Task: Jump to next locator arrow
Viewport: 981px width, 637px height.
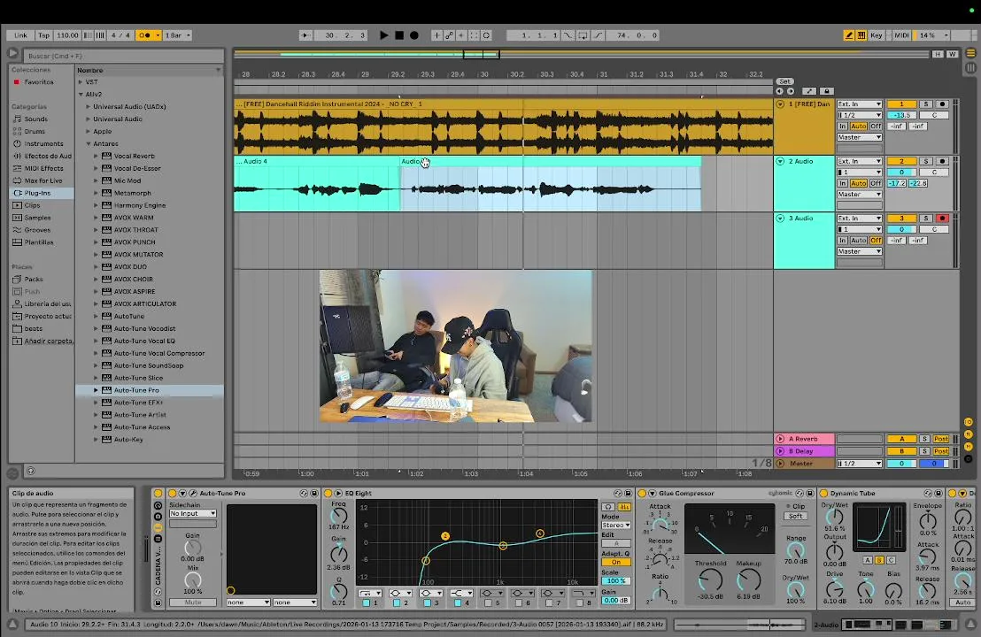Action: [790, 91]
